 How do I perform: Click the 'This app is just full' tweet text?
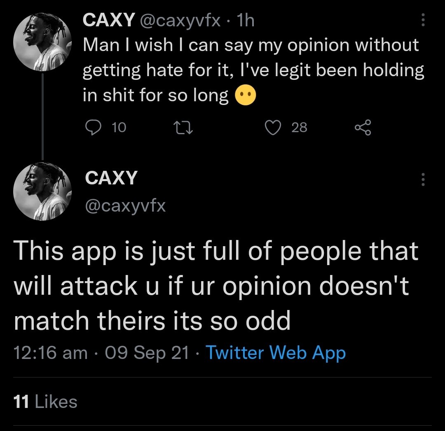click(x=214, y=286)
